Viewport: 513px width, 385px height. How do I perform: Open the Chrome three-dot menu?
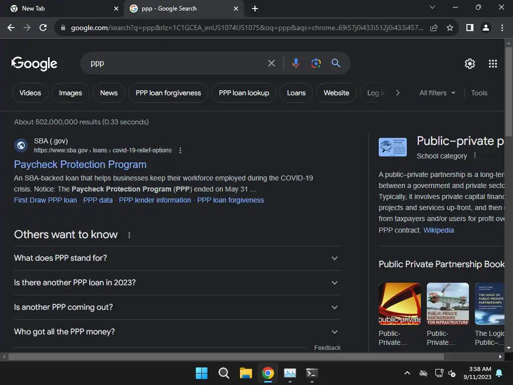point(502,28)
